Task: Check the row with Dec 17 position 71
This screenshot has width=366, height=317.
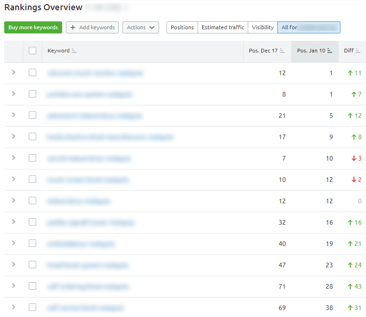Action: coord(32,286)
